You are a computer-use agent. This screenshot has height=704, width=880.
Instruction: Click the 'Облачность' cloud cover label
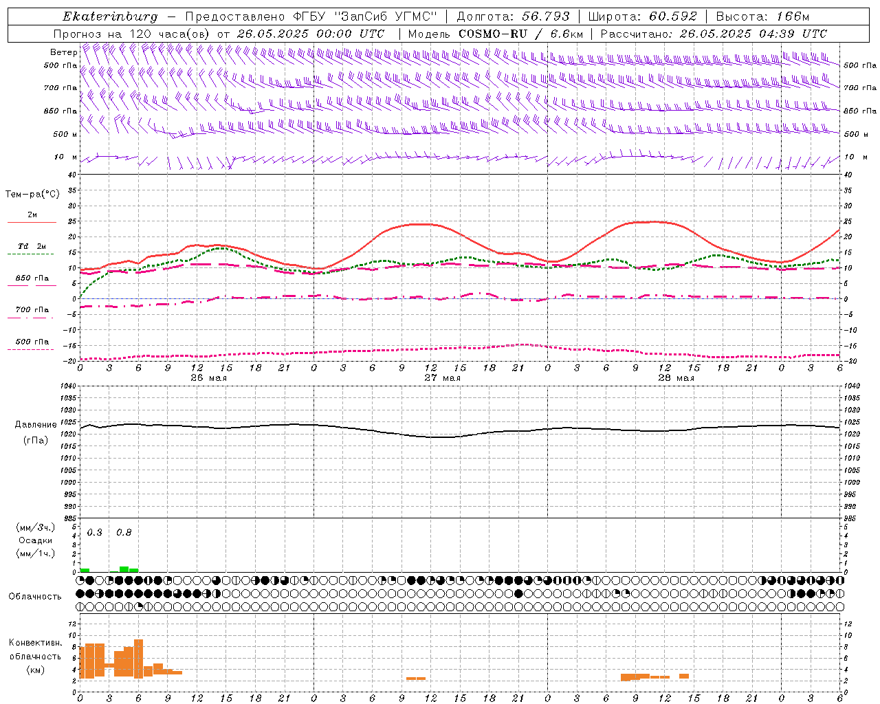pyautogui.click(x=35, y=597)
